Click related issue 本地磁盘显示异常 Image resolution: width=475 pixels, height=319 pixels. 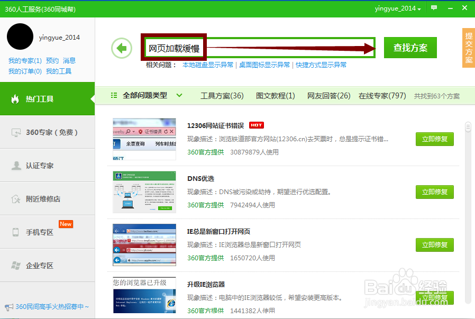(x=208, y=65)
